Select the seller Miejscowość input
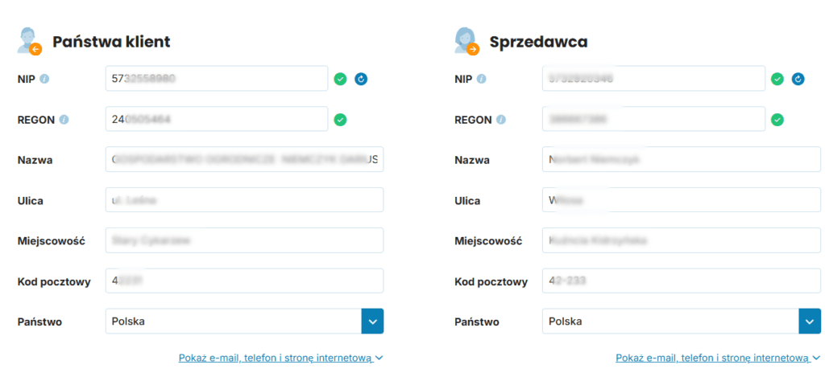 pos(681,240)
